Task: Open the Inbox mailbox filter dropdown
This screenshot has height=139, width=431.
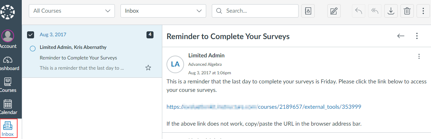Action: point(163,11)
